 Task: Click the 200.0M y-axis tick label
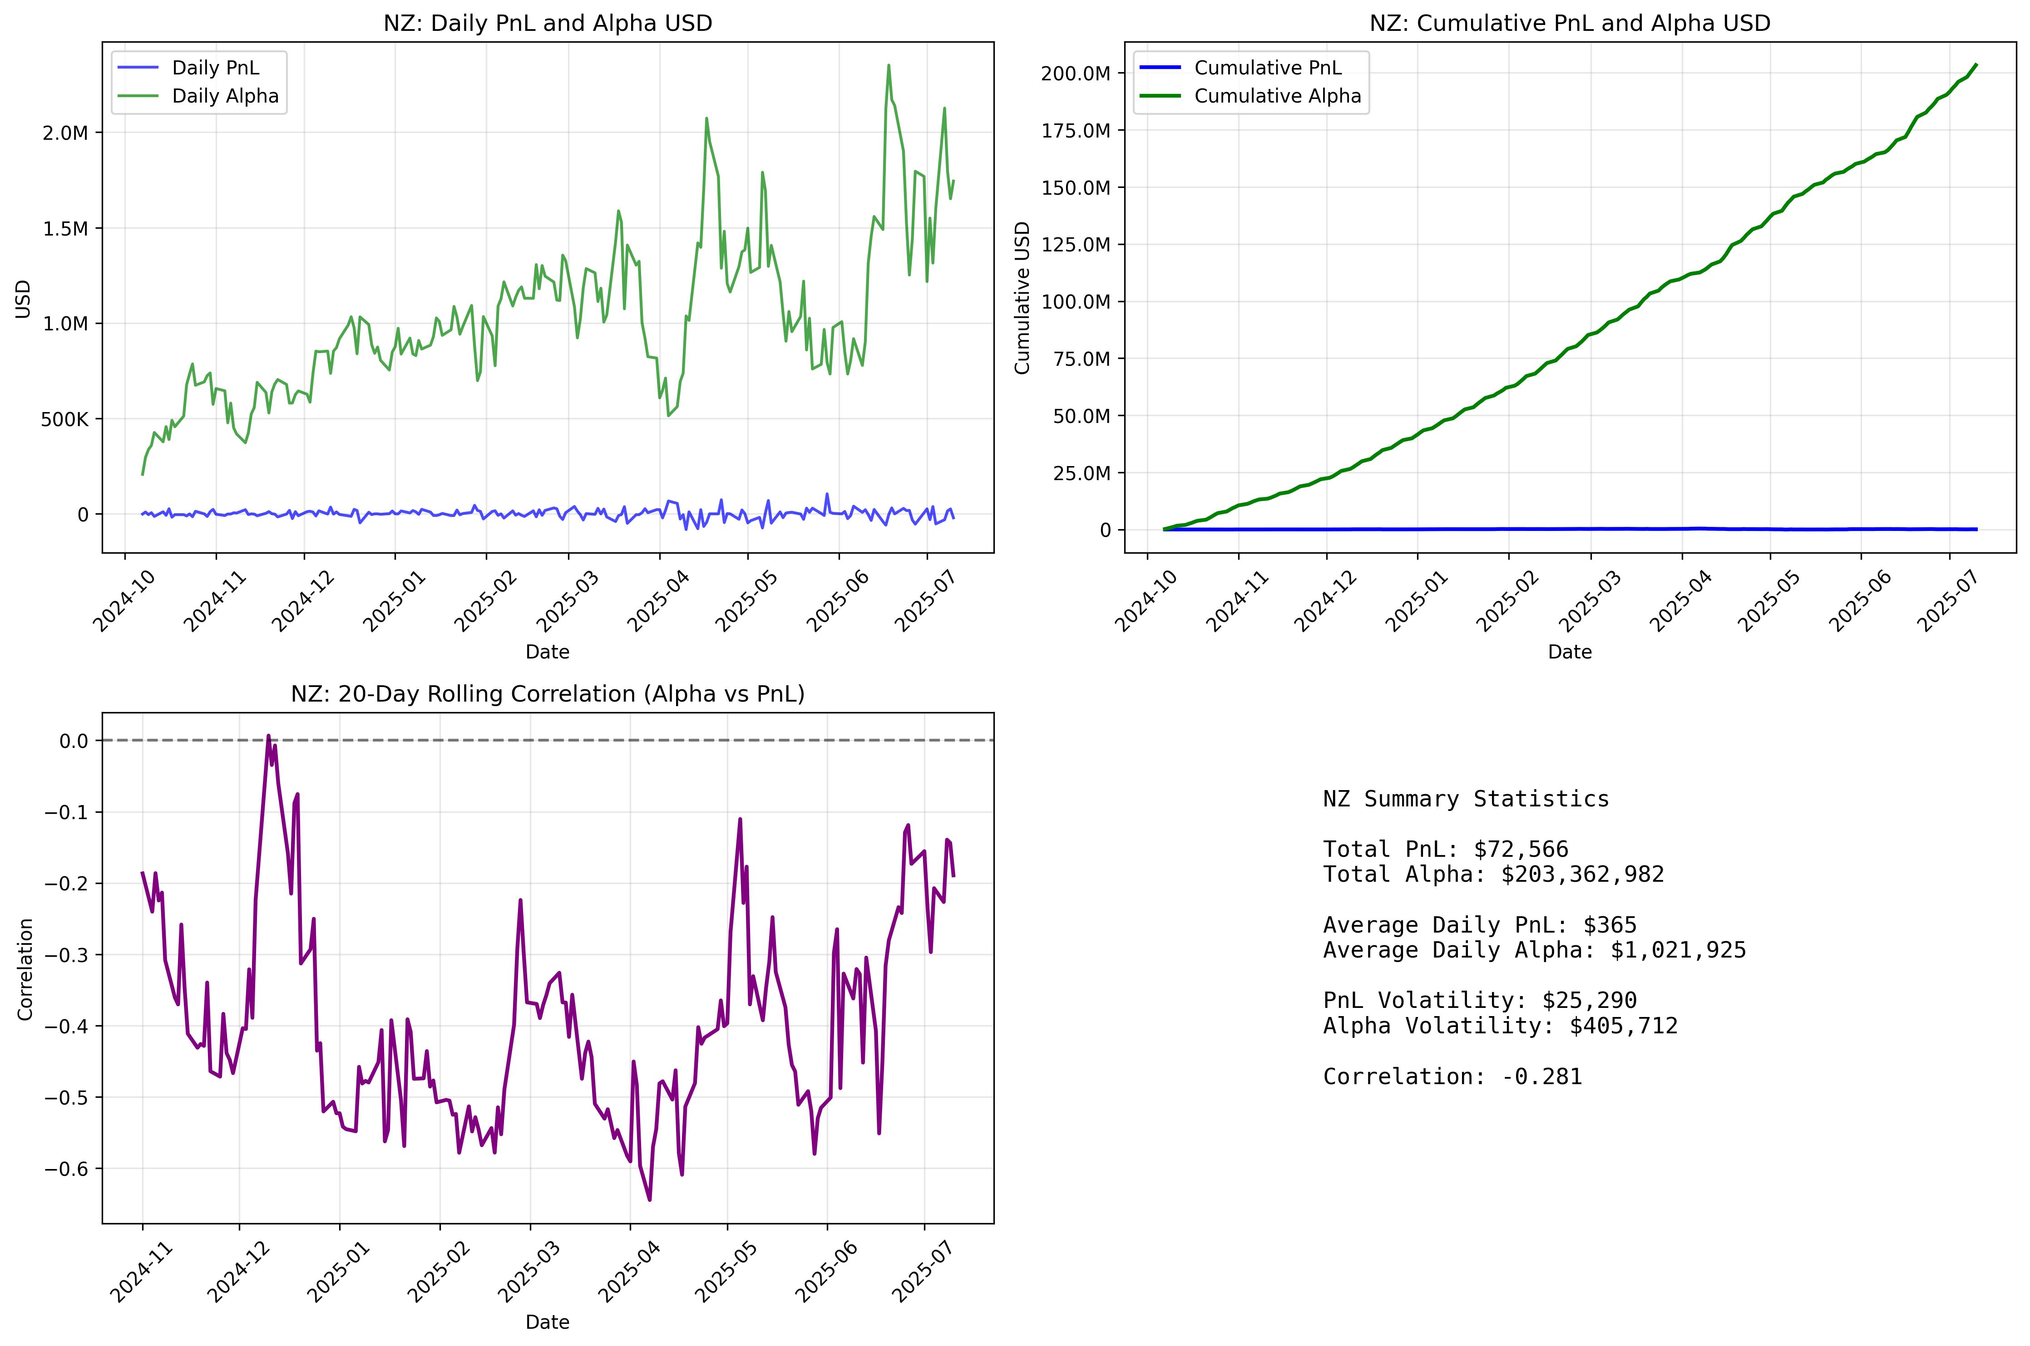1075,74
